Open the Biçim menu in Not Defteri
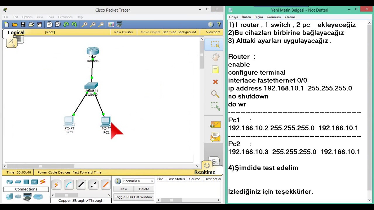The image size is (374, 210). (259, 17)
